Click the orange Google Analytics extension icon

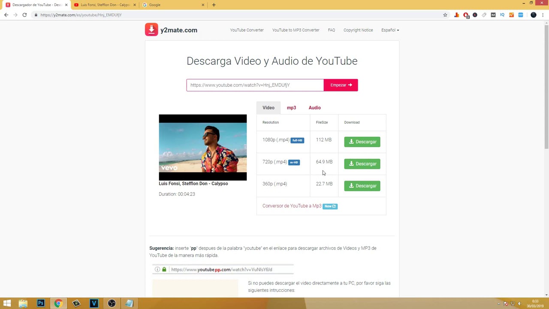pos(511,15)
